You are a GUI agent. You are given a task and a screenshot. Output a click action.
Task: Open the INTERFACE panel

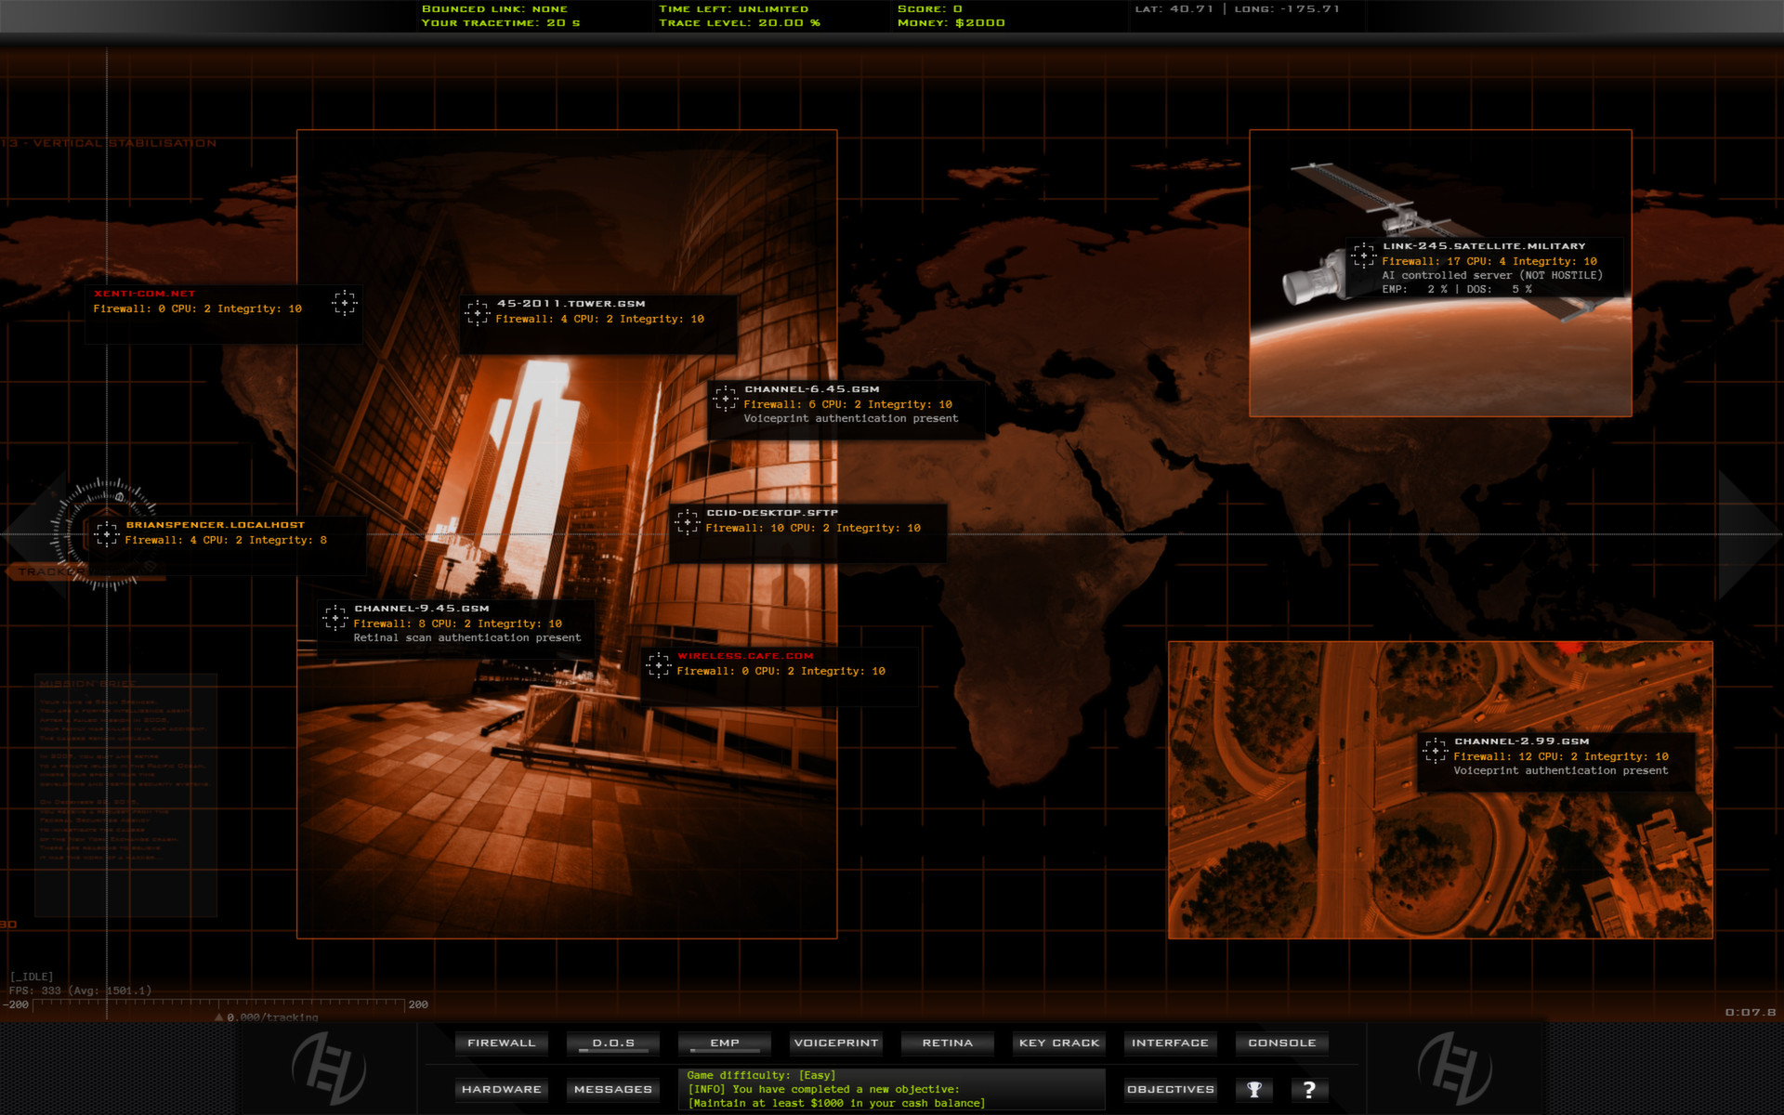1170,1043
